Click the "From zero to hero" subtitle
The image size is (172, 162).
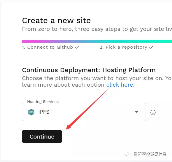[x=97, y=29]
